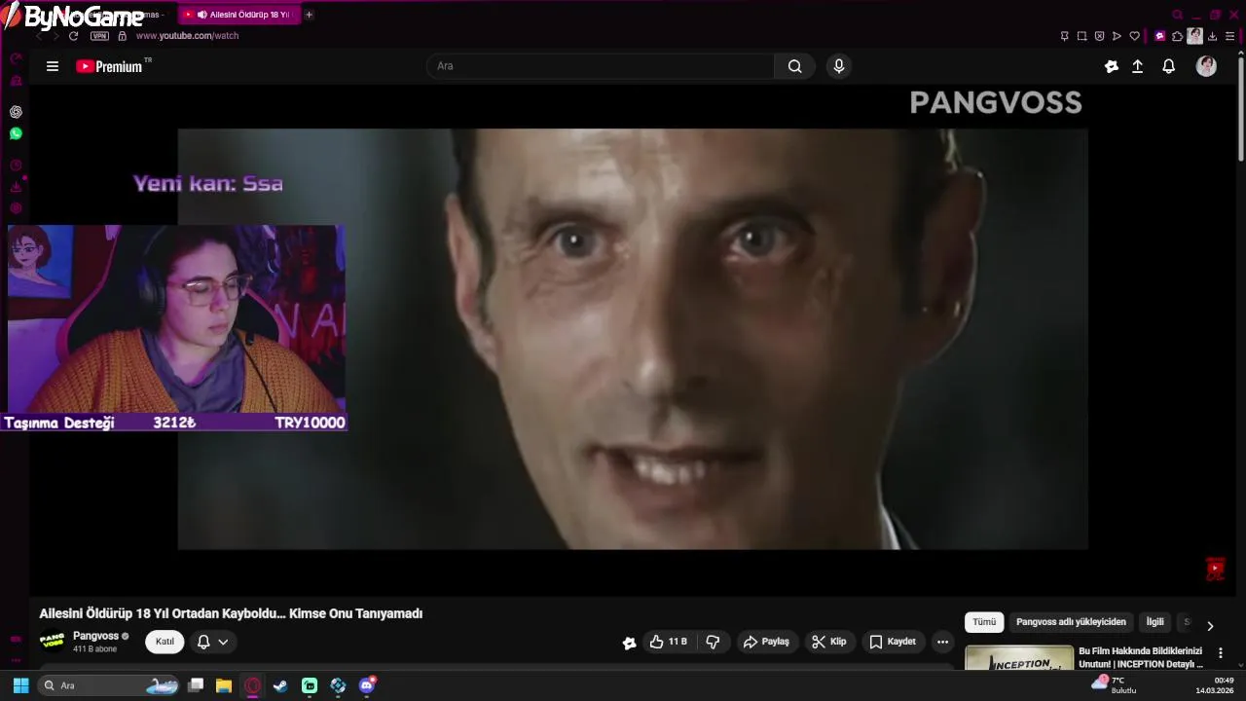Screen dimensions: 1246x701
Task: Toggle the browser VPN badge
Action: 99,36
